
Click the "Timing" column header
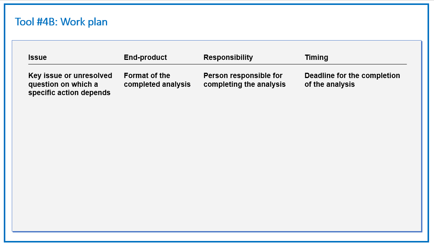316,57
